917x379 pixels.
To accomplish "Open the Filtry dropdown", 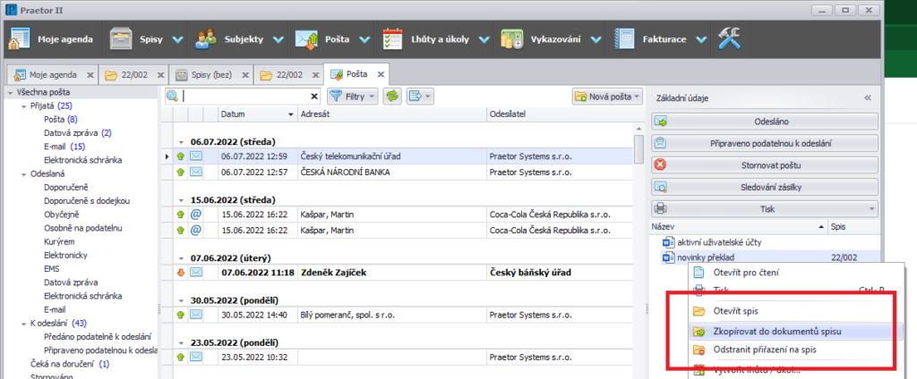I will (x=353, y=96).
